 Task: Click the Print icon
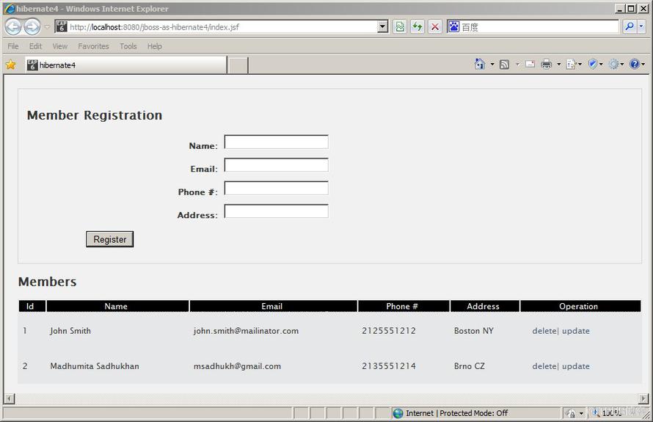point(546,64)
